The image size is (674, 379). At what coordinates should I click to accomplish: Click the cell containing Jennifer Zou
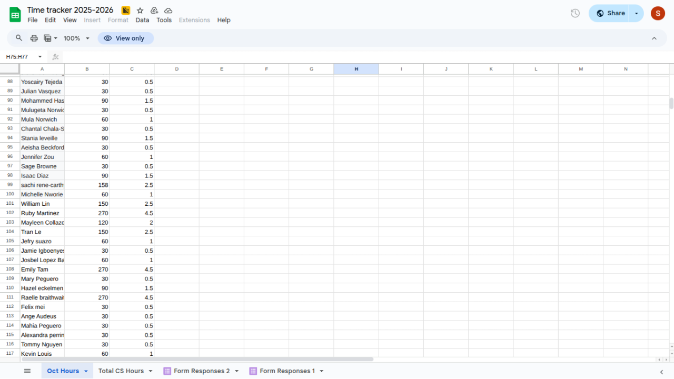(x=42, y=157)
